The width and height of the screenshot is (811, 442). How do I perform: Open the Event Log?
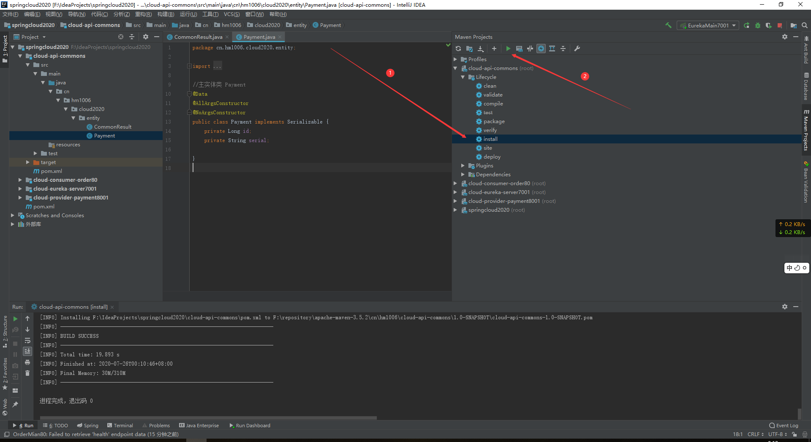784,426
